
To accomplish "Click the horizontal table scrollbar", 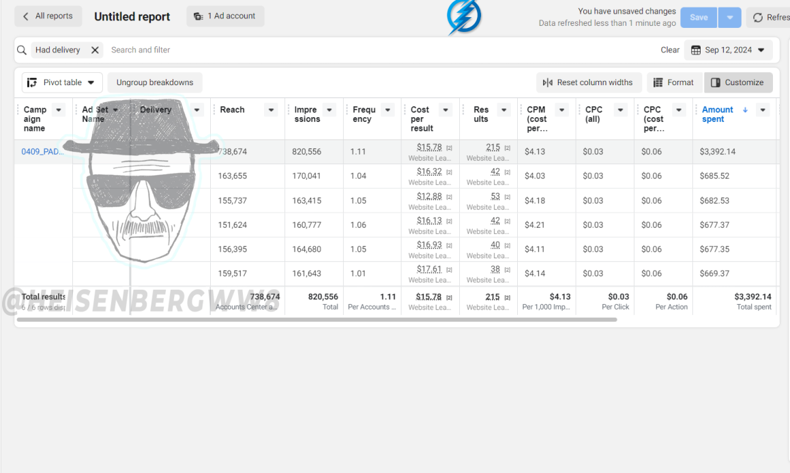I will 317,320.
